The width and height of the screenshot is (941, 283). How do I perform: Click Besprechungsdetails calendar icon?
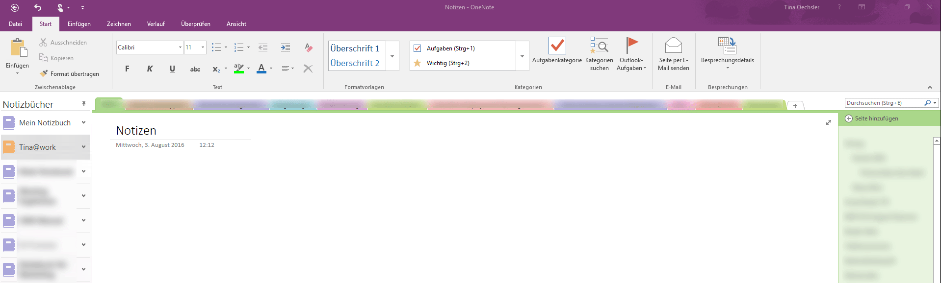[x=727, y=45]
